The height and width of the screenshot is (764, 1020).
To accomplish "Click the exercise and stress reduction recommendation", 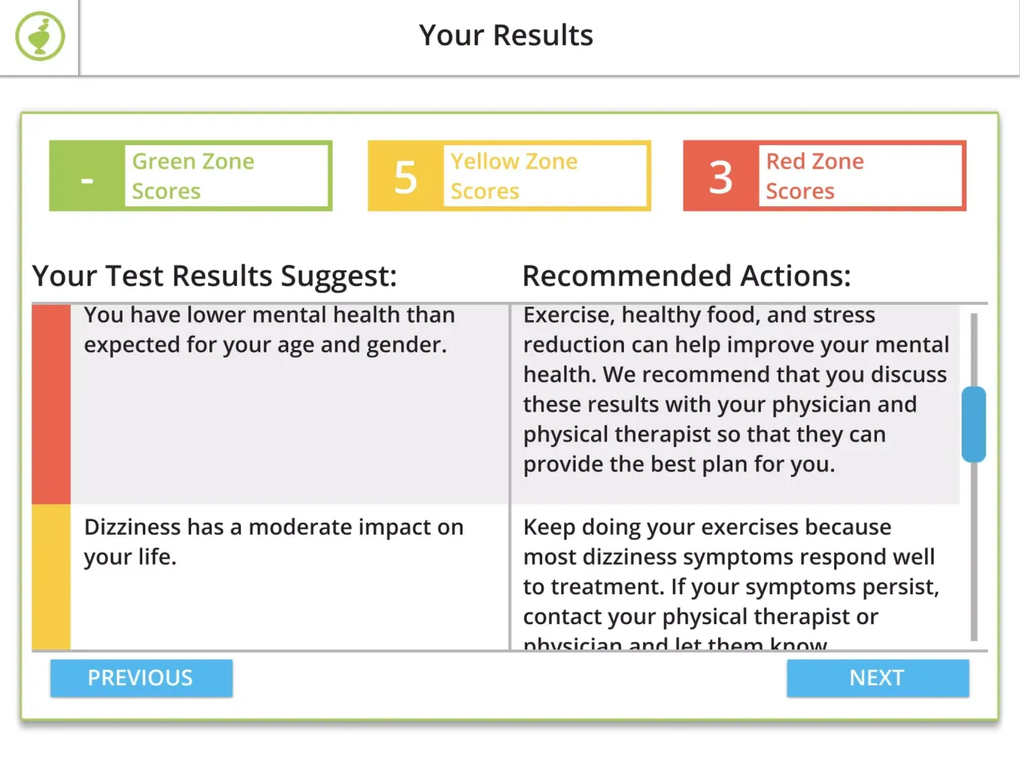I will pyautogui.click(x=736, y=390).
